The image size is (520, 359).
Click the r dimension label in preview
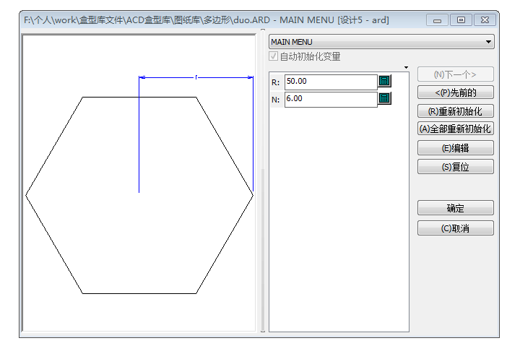point(196,77)
